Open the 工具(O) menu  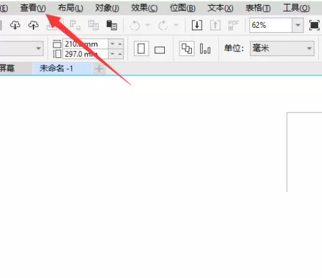pyautogui.click(x=296, y=8)
